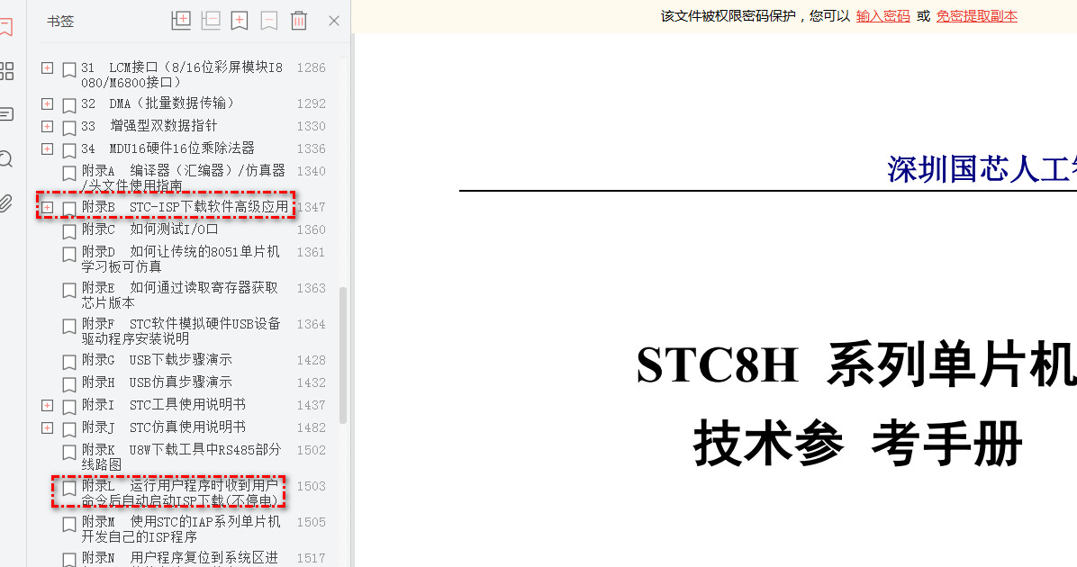Click the 书签 panel title
Image resolution: width=1077 pixels, height=567 pixels.
(60, 22)
